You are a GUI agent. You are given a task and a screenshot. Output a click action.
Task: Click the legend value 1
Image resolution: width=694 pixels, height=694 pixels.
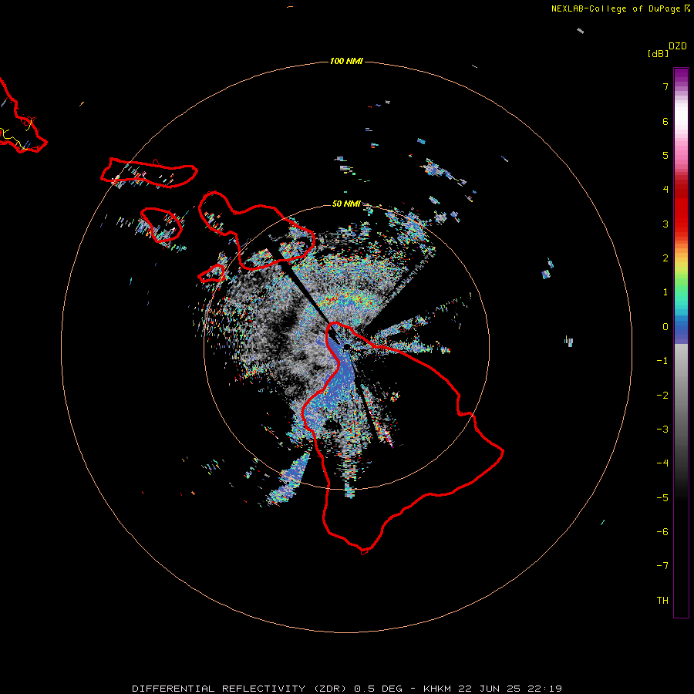[665, 292]
